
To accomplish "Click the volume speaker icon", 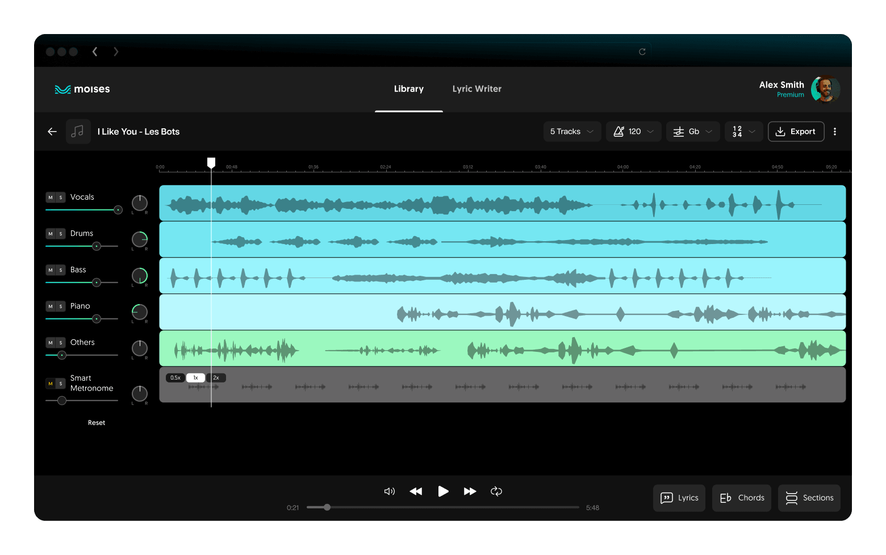I will [389, 491].
